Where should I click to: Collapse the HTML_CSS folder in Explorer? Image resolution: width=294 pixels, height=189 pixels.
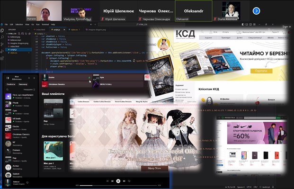point(12,34)
